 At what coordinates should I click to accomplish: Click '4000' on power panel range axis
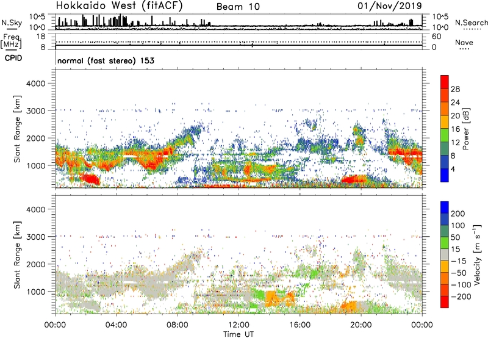(x=35, y=84)
